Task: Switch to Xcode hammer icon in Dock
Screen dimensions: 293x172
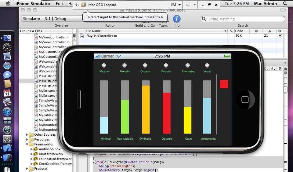Action: coord(7,148)
